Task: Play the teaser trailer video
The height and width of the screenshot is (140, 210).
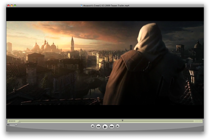Action: tap(105, 127)
